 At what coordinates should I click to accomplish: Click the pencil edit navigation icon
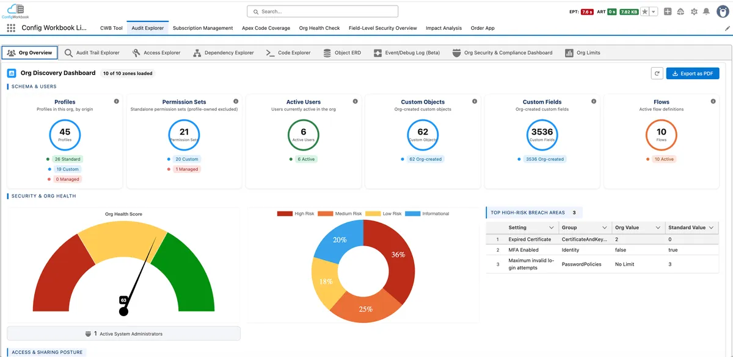(x=728, y=28)
